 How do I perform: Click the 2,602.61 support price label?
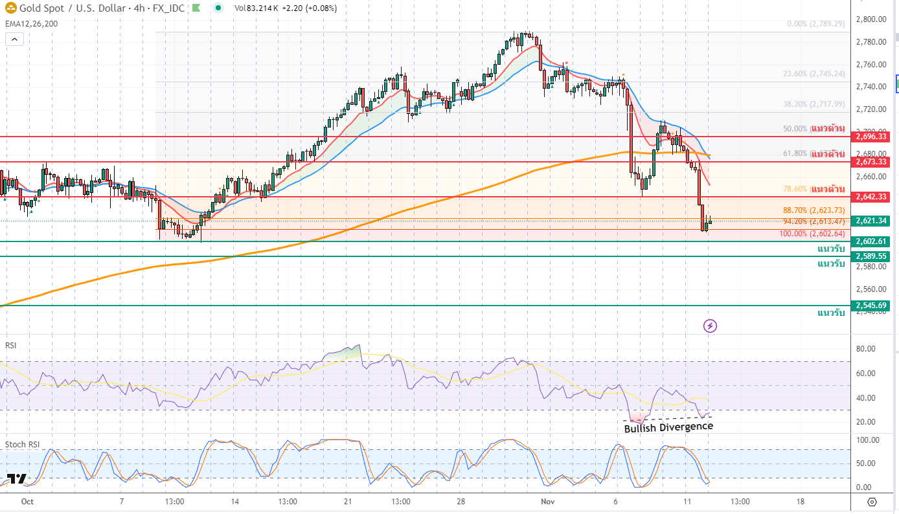tap(871, 241)
